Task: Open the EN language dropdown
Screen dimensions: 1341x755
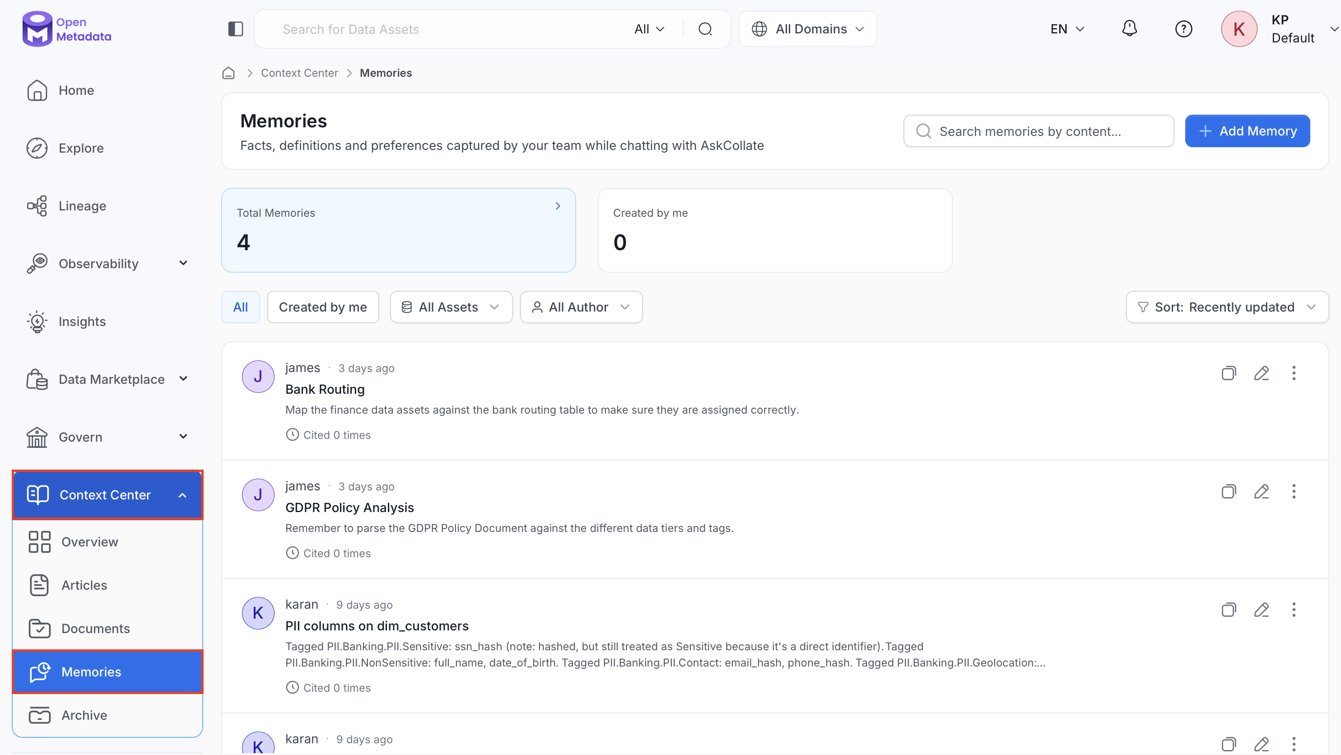Action: 1067,29
